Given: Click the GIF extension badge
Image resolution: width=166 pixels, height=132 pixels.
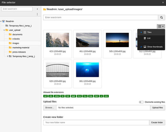Looking at the screenshot, I should pyautogui.click(x=45, y=96).
